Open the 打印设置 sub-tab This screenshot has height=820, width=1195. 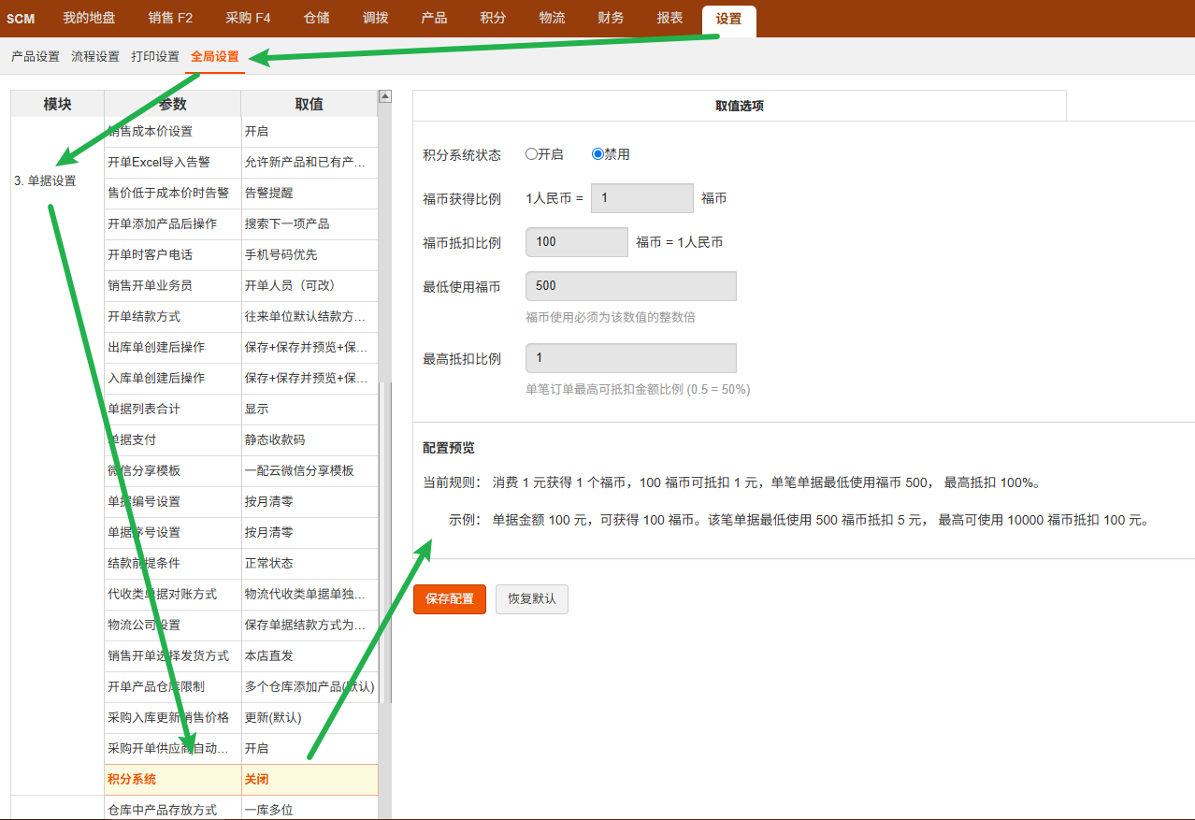pyautogui.click(x=155, y=56)
